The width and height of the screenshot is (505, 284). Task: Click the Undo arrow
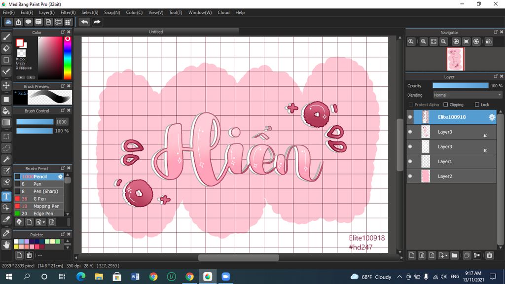coord(84,22)
